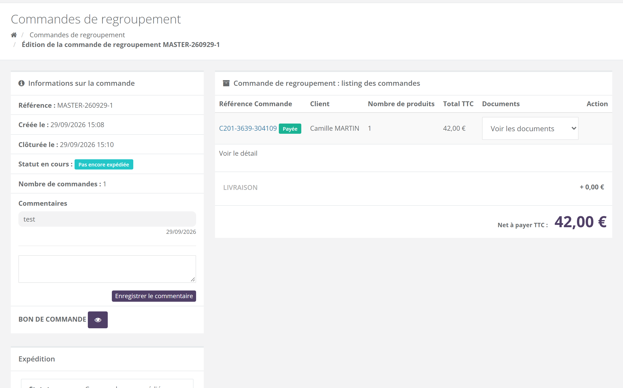623x388 pixels.
Task: Select the client name Camille MARTIN
Action: [x=334, y=128]
